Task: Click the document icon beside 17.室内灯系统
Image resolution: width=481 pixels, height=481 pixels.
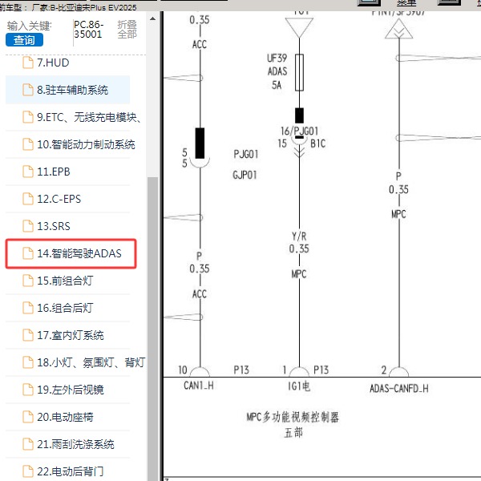Action: pos(28,335)
